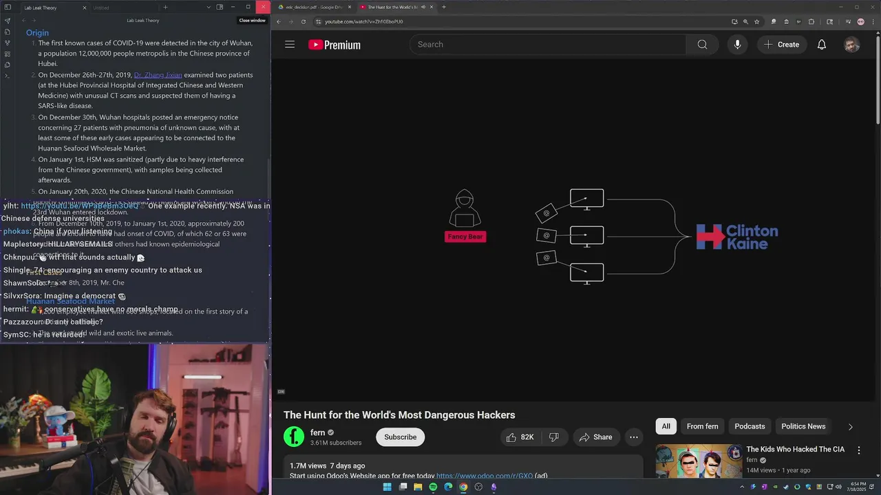Image resolution: width=881 pixels, height=495 pixels.
Task: Select the From fern chip
Action: [702, 426]
